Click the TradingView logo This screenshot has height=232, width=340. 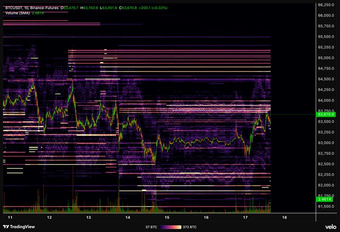pos(19,227)
